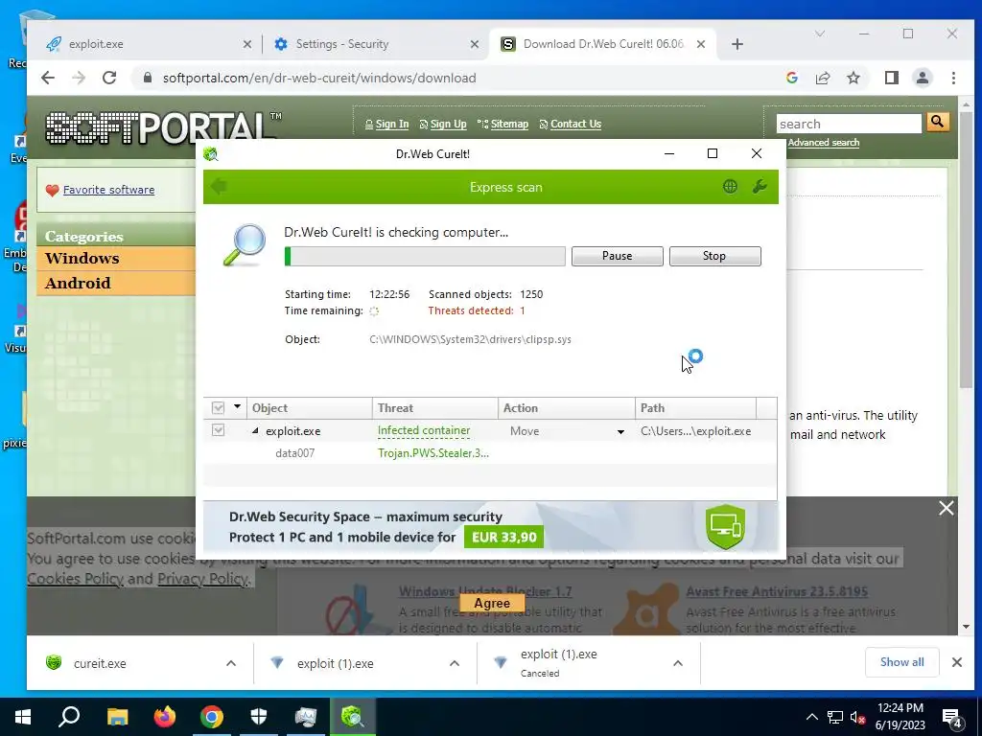Open the Chrome three-dot menu

pos(953,78)
